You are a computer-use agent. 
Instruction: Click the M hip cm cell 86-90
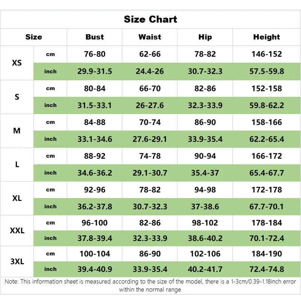pos(205,122)
